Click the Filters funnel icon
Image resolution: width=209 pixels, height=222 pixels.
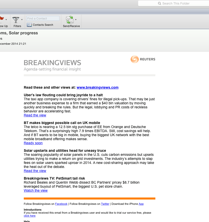coord(16,20)
